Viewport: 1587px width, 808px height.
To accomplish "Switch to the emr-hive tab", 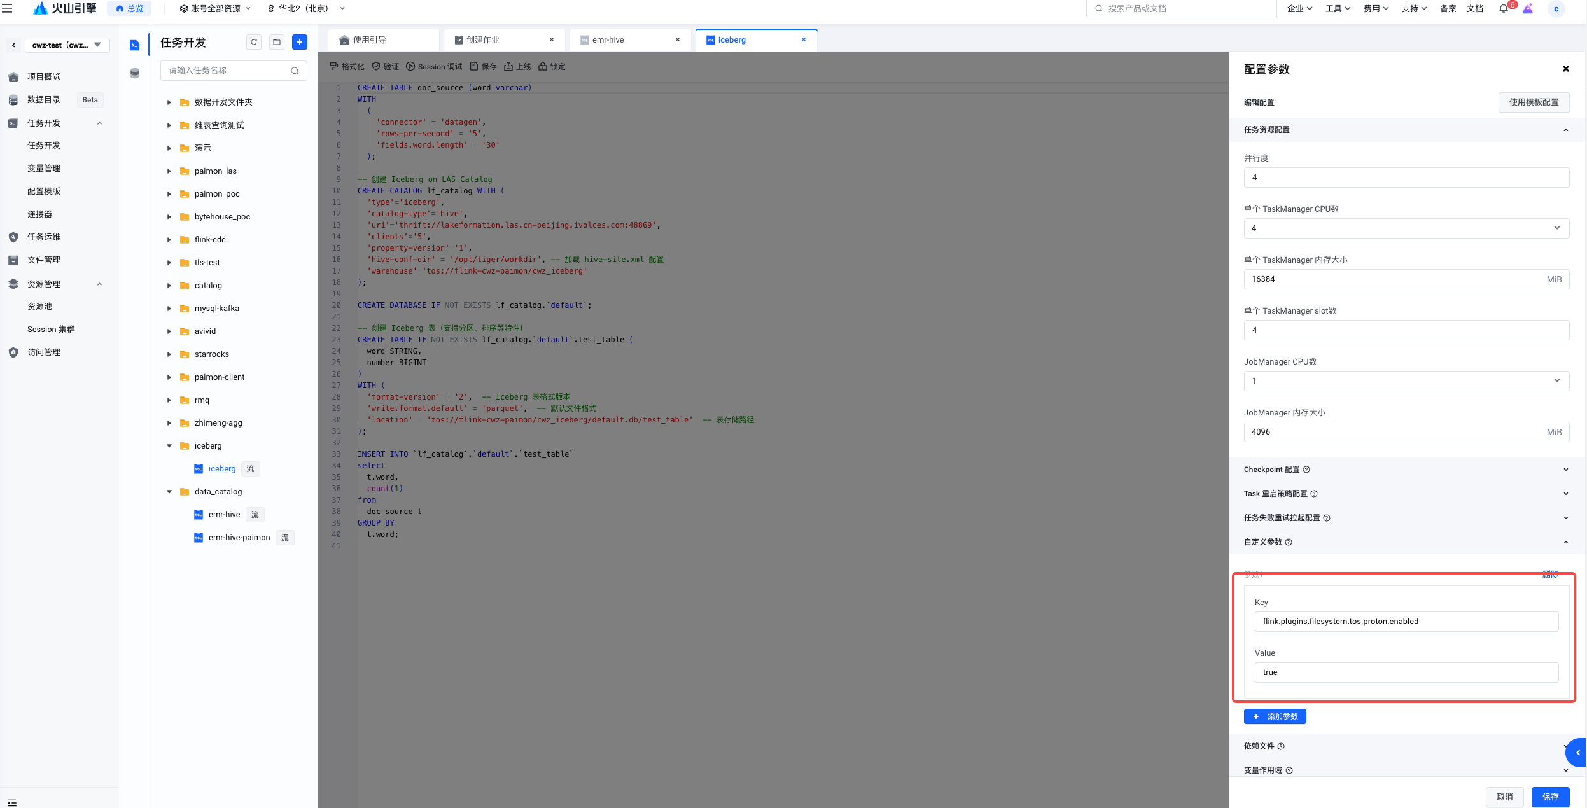I will pyautogui.click(x=608, y=39).
